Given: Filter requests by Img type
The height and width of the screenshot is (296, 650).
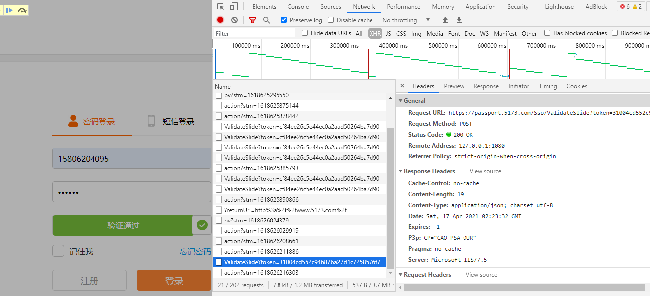Looking at the screenshot, I should [x=416, y=33].
